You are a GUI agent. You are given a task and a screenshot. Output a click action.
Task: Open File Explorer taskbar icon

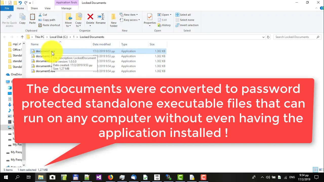(x=40, y=177)
